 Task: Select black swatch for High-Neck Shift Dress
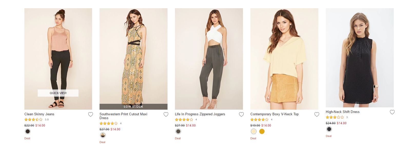coord(329,129)
